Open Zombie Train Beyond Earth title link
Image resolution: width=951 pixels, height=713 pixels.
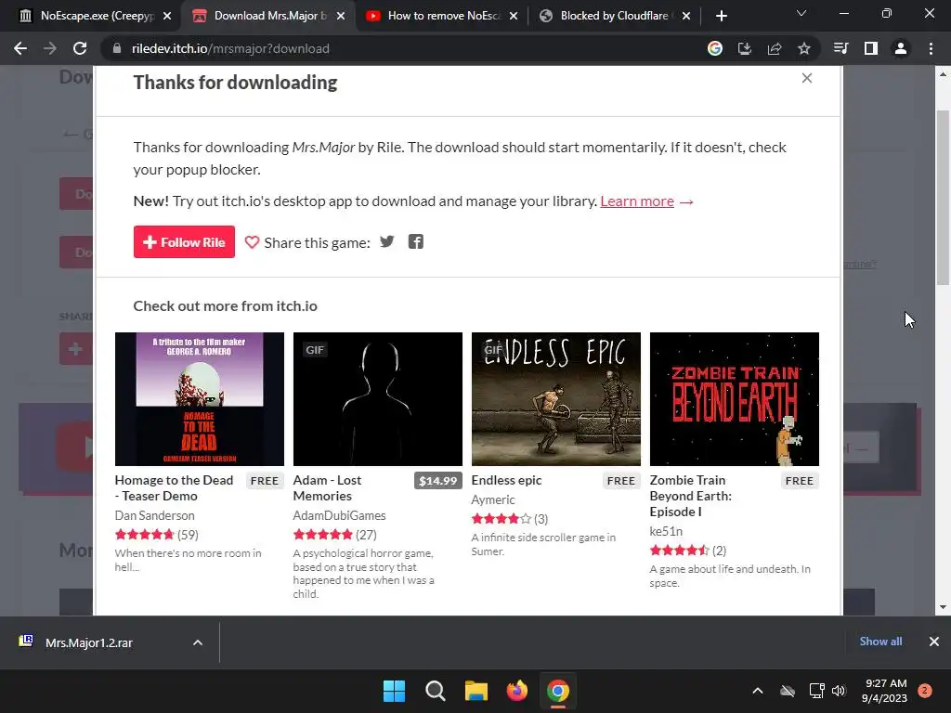691,496
